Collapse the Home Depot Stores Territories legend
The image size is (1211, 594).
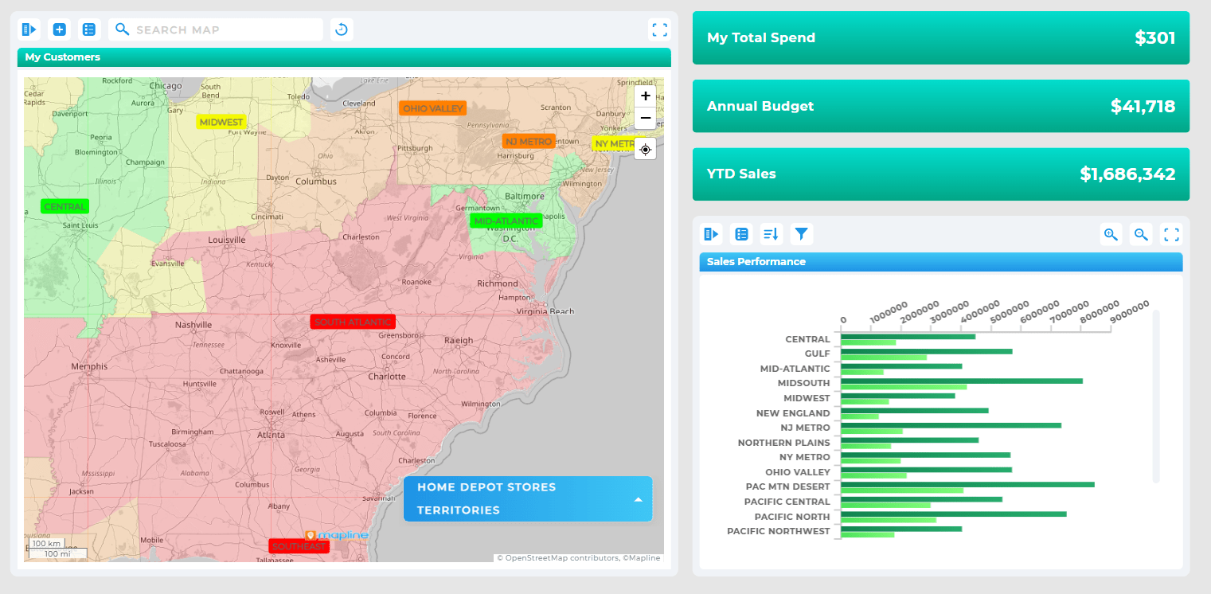[637, 498]
